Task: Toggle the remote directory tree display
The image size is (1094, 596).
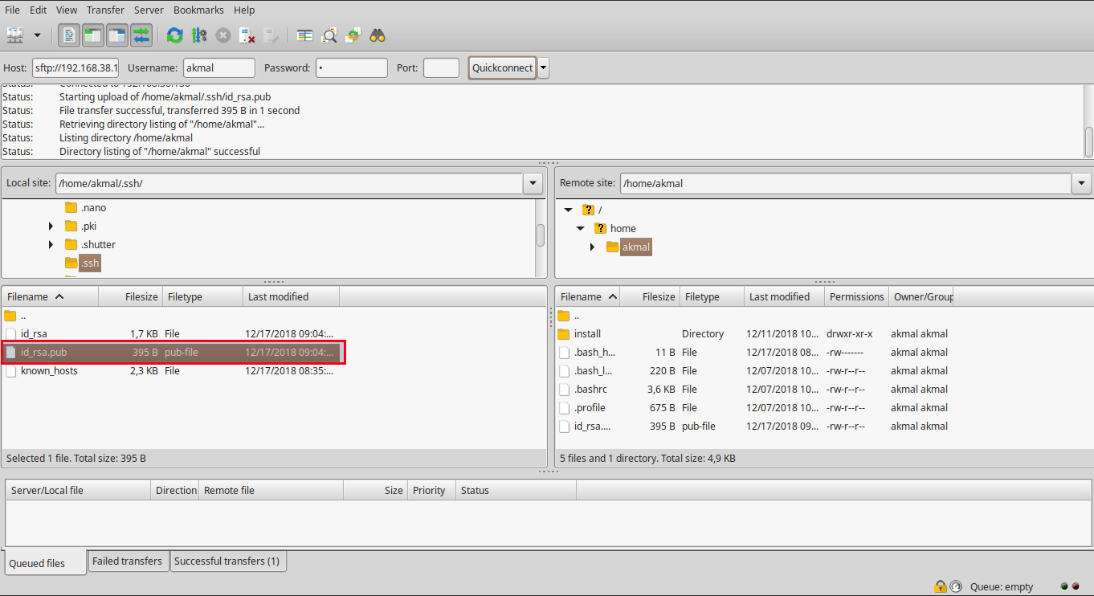Action: (117, 35)
